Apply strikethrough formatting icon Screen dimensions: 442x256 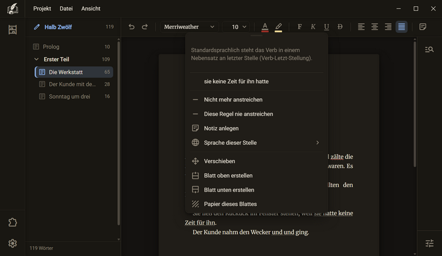(x=340, y=26)
